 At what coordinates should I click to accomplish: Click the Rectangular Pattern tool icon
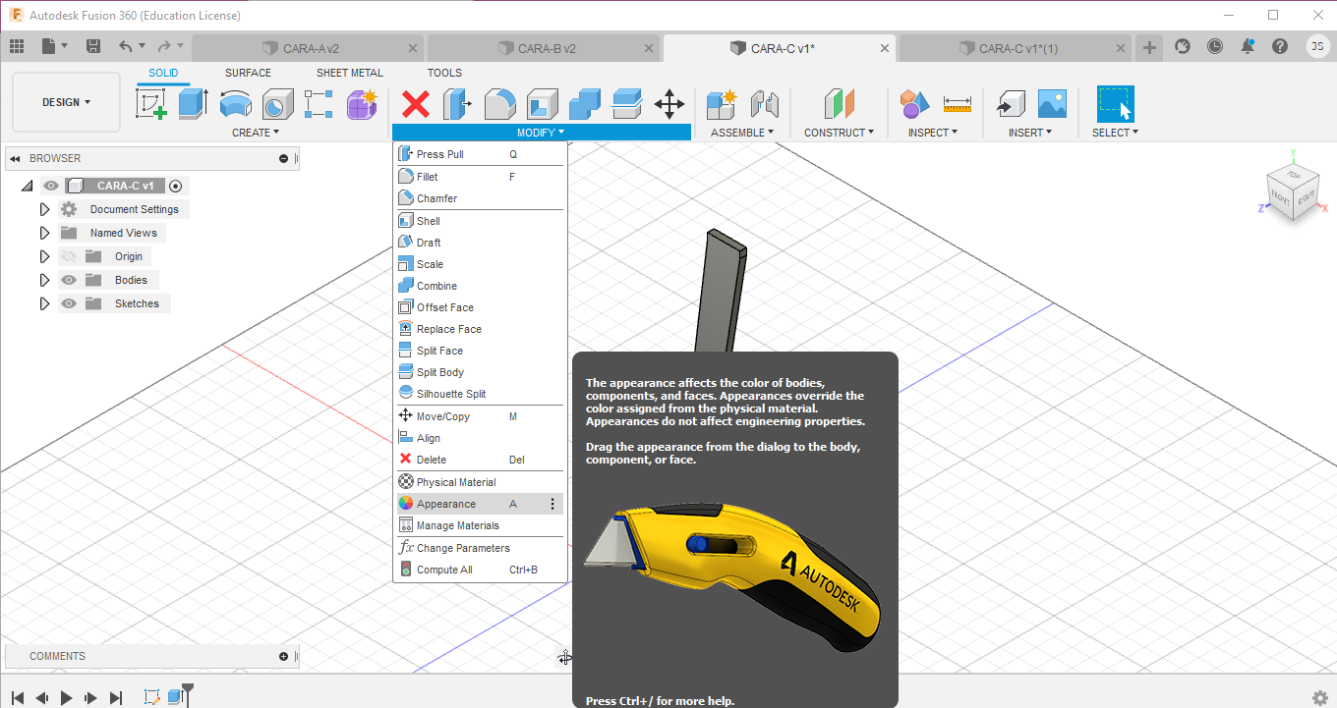[320, 103]
